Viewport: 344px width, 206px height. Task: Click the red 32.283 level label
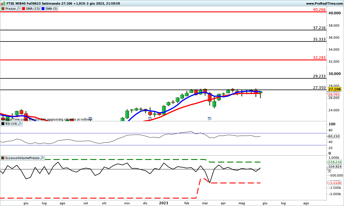[x=319, y=58]
